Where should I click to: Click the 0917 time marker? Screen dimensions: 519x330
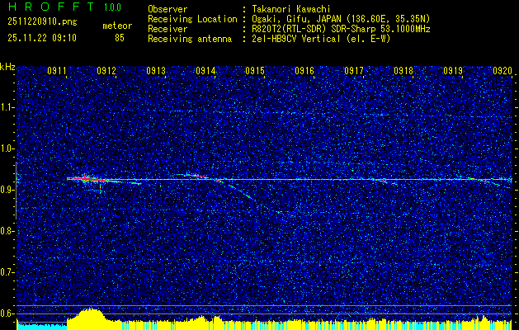(354, 70)
